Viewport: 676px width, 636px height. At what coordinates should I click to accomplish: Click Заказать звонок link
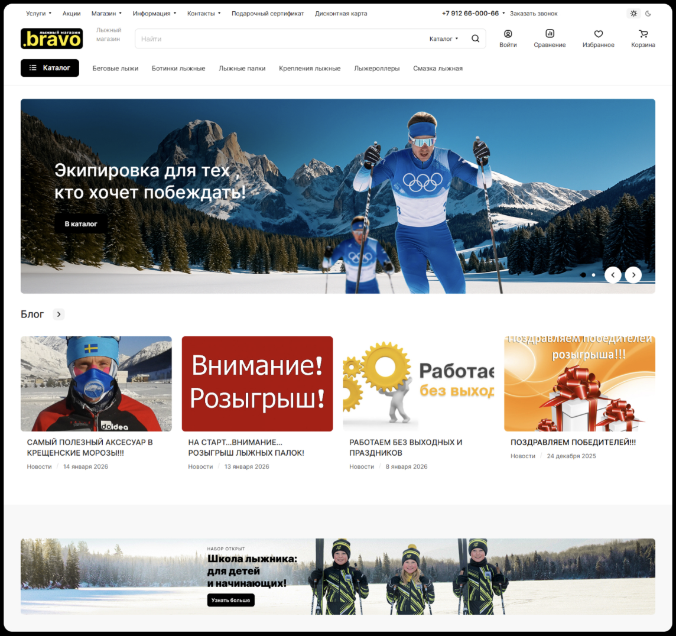[x=534, y=14]
